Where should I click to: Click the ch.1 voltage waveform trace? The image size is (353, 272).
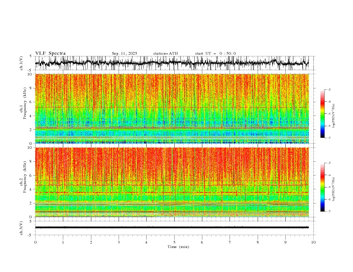tap(172, 63)
